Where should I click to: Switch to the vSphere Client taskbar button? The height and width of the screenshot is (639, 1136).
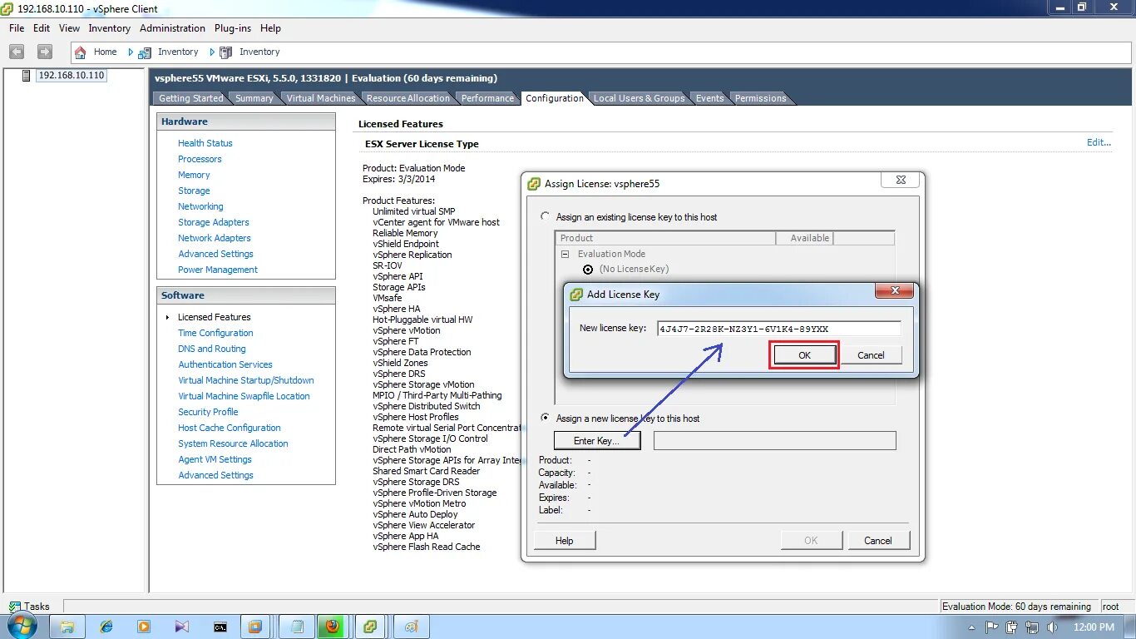point(371,627)
